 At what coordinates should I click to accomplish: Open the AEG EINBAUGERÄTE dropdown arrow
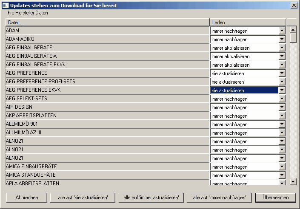(282, 48)
